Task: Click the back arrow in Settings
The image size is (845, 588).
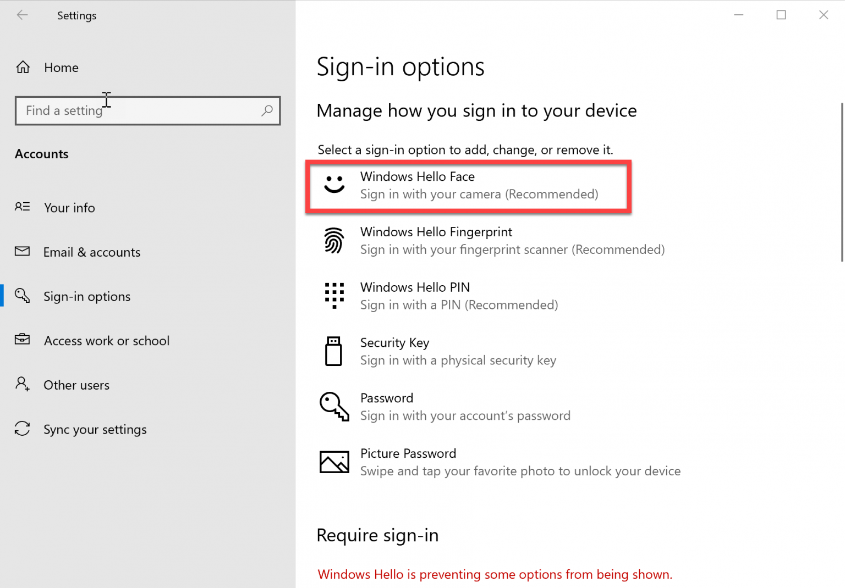Action: click(22, 15)
